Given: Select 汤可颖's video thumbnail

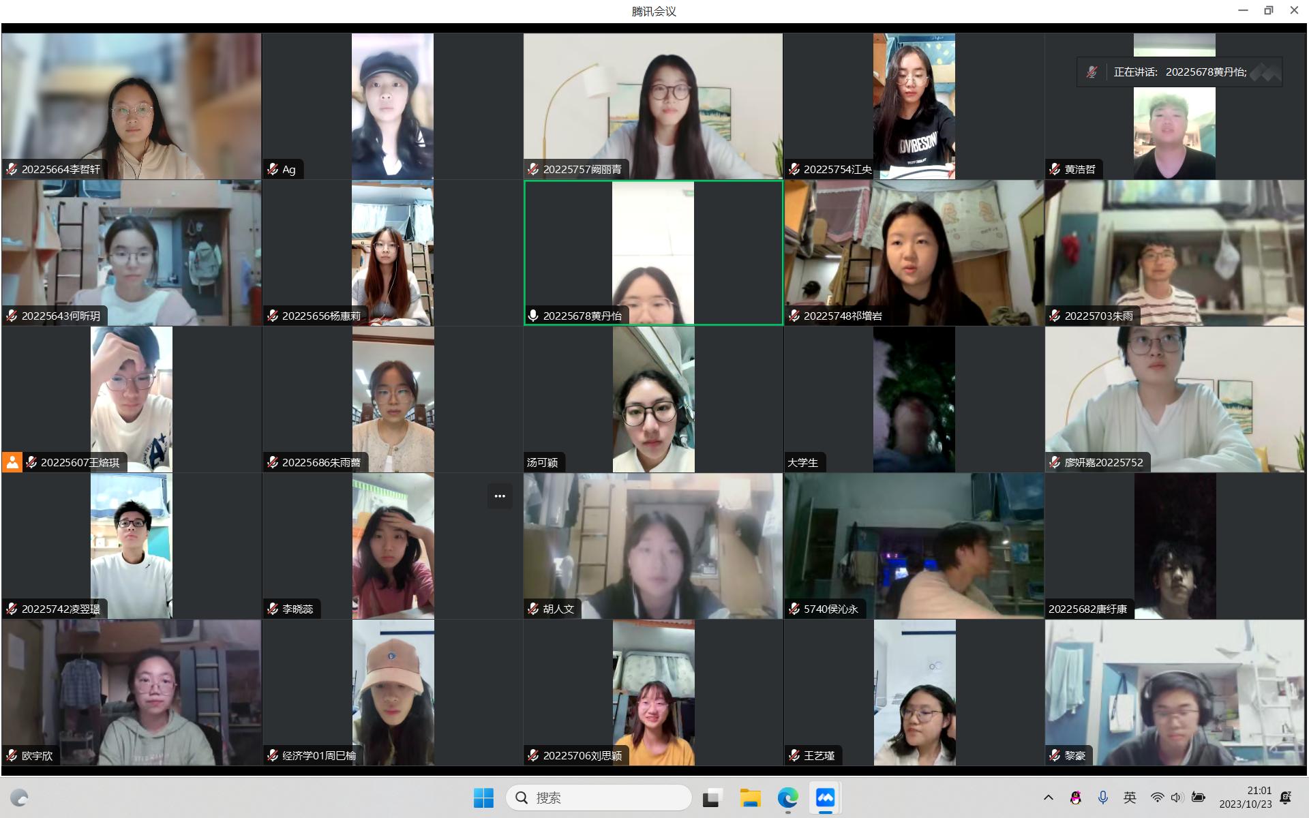Looking at the screenshot, I should [x=653, y=399].
